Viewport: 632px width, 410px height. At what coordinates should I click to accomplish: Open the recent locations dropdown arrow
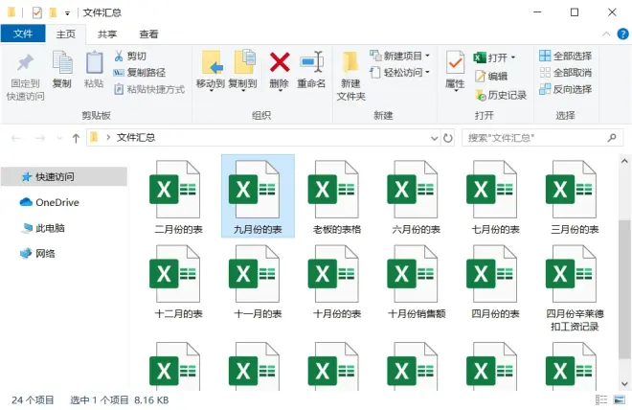click(59, 138)
